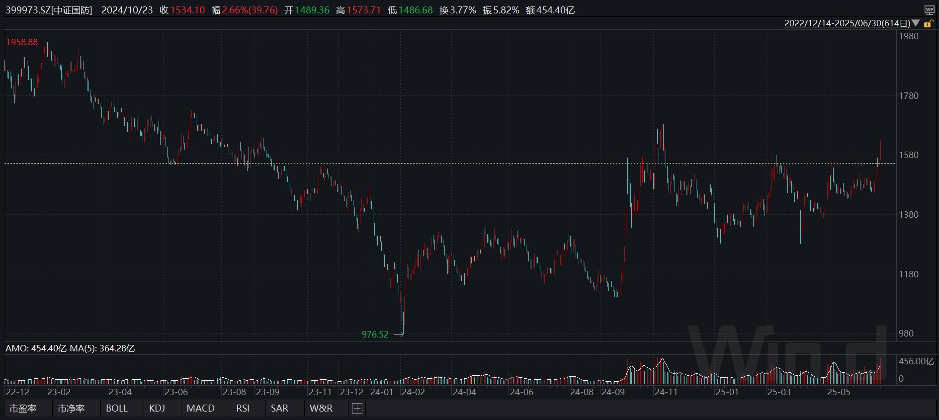Click the 24-11 time axis label
The height and width of the screenshot is (420, 939).
point(666,392)
